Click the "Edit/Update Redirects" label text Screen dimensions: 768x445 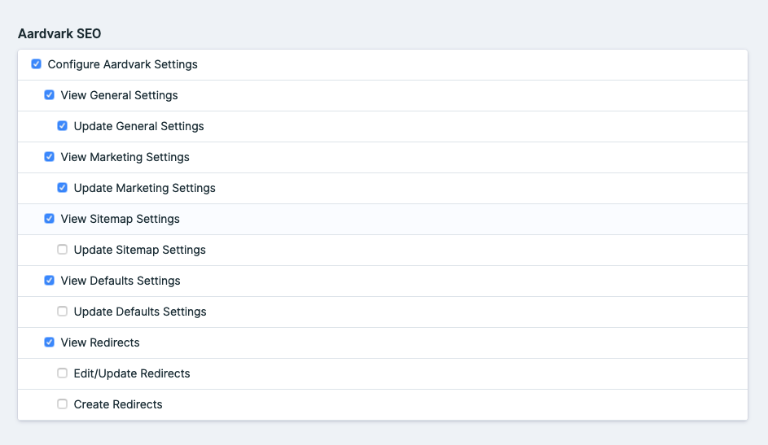pyautogui.click(x=132, y=373)
